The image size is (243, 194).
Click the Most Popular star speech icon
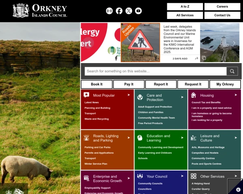[86, 95]
